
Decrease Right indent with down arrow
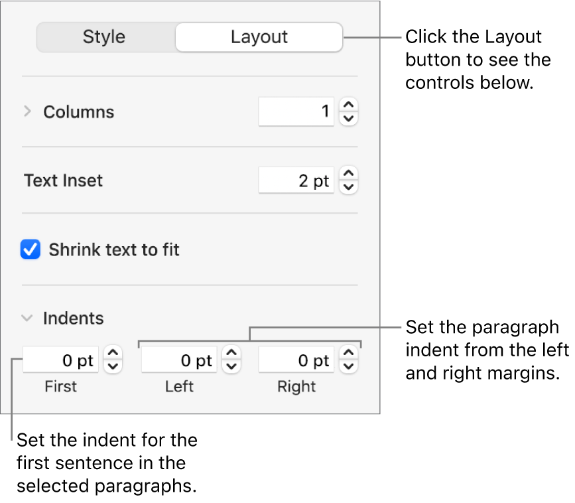[x=349, y=366]
